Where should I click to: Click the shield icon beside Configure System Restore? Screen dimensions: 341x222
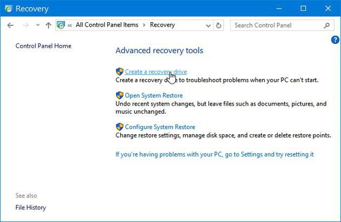[120, 127]
